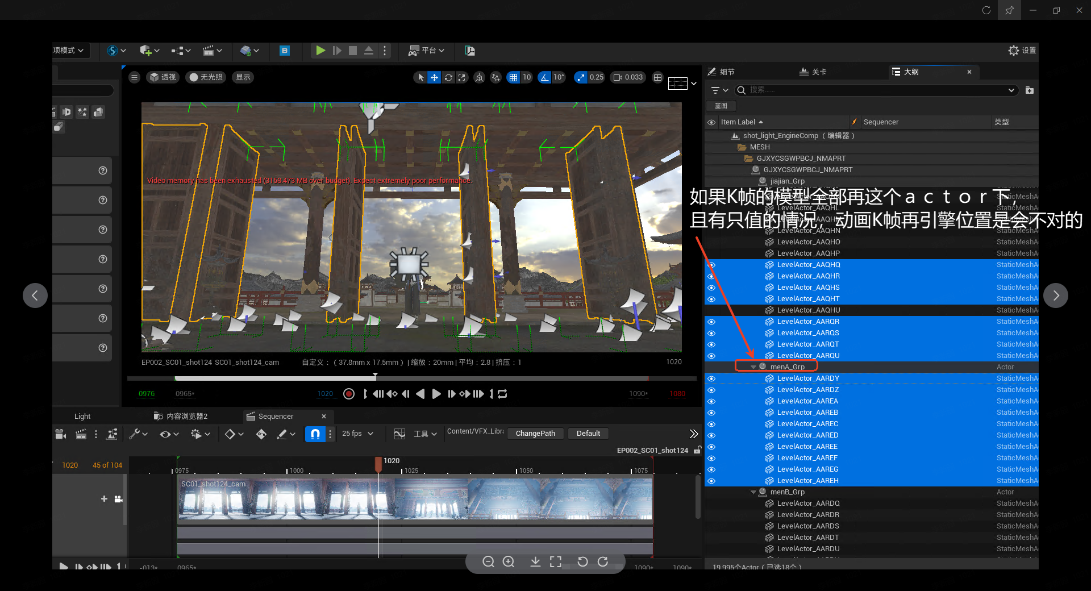Click the record button in viewport transport

[349, 394]
